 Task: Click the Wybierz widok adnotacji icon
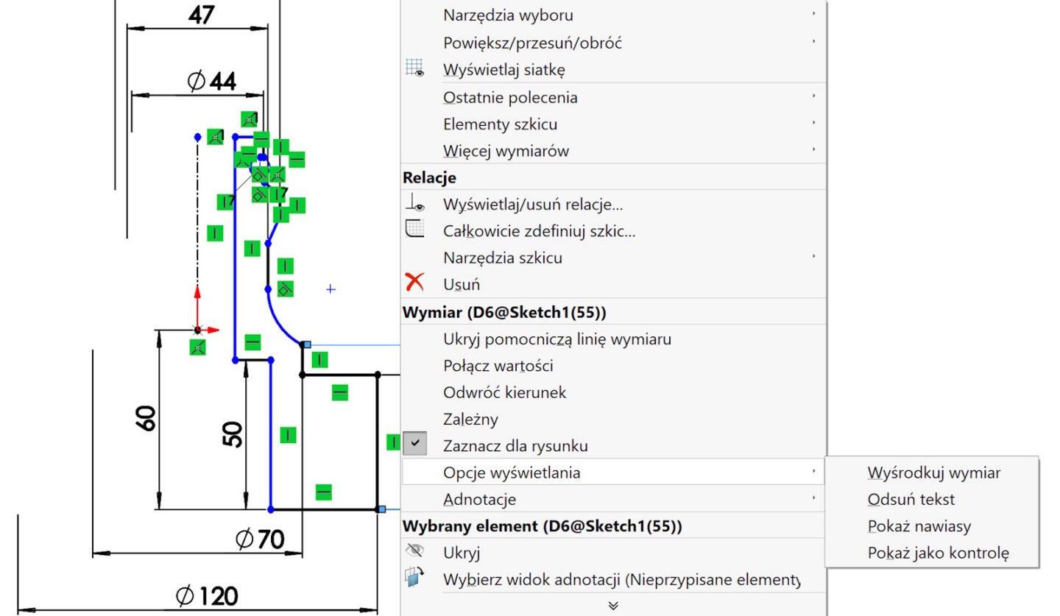pyautogui.click(x=415, y=578)
